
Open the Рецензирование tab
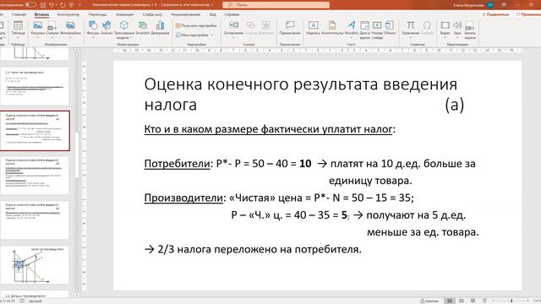click(x=186, y=14)
